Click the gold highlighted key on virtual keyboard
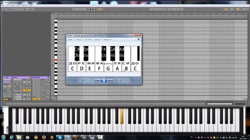250x140 pixels. click(x=121, y=116)
